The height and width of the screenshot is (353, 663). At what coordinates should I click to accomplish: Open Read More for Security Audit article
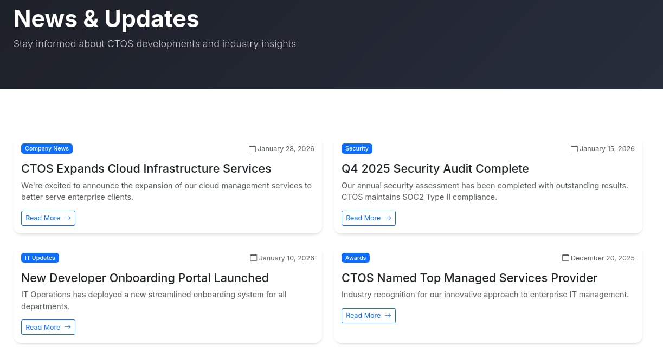click(x=369, y=218)
